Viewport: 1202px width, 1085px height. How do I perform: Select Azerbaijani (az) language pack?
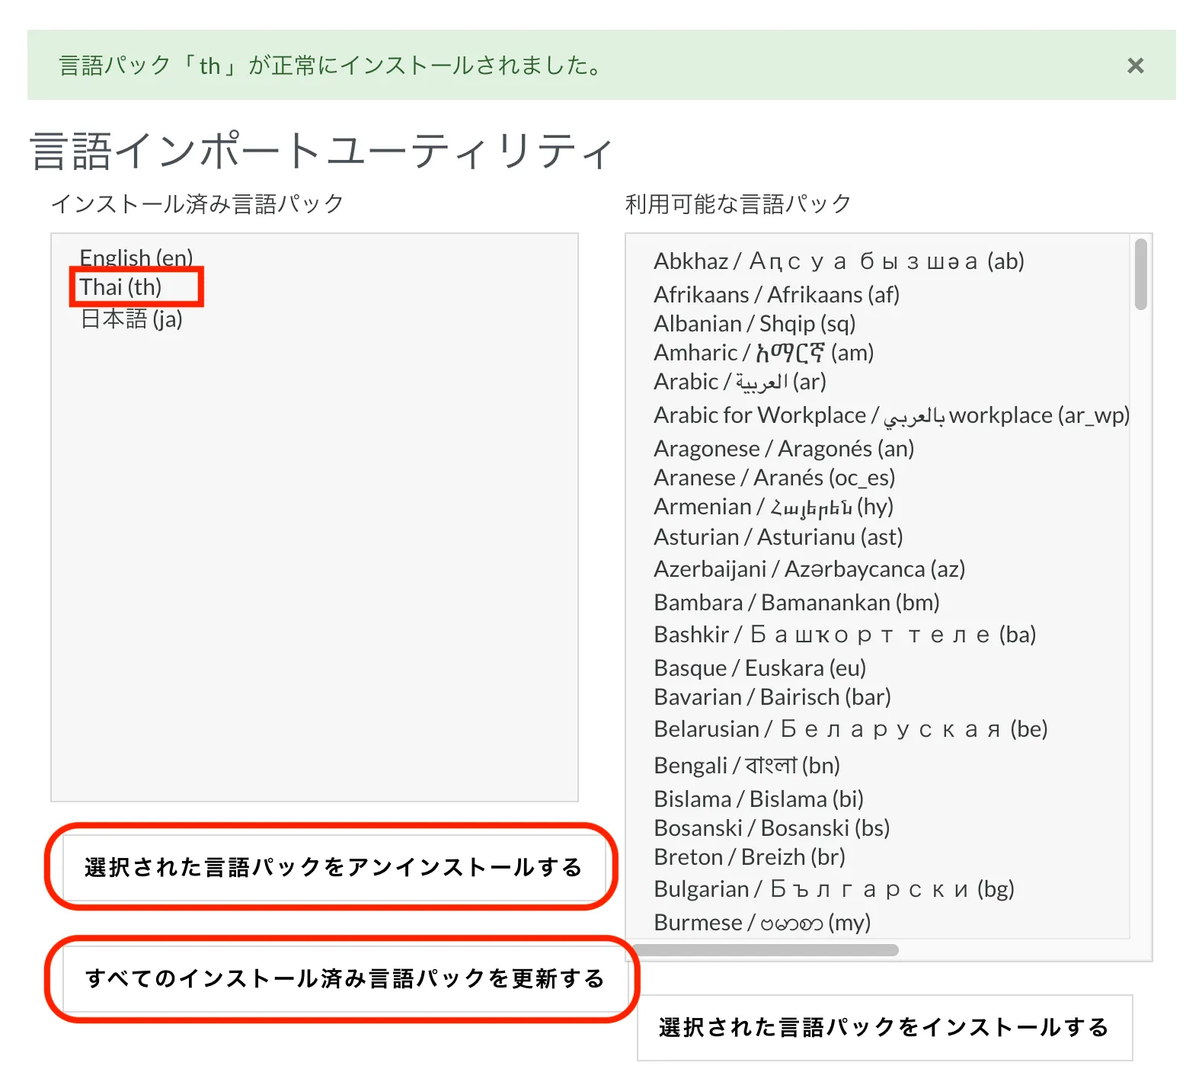[x=809, y=569]
